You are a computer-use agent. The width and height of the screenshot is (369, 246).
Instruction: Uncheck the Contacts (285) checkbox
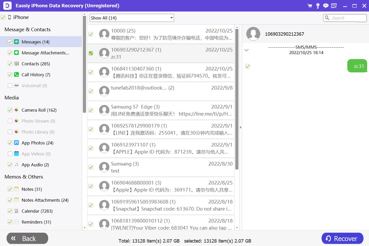point(10,64)
